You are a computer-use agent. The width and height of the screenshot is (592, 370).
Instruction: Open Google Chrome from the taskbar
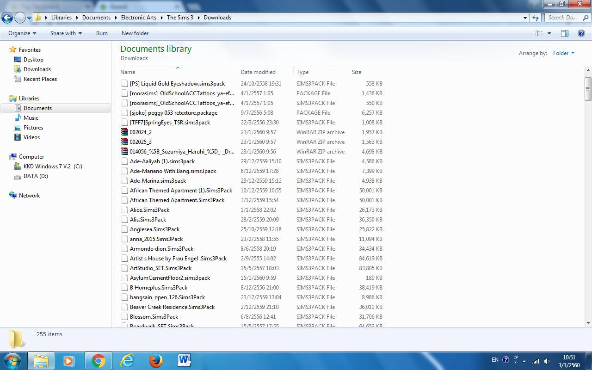98,361
